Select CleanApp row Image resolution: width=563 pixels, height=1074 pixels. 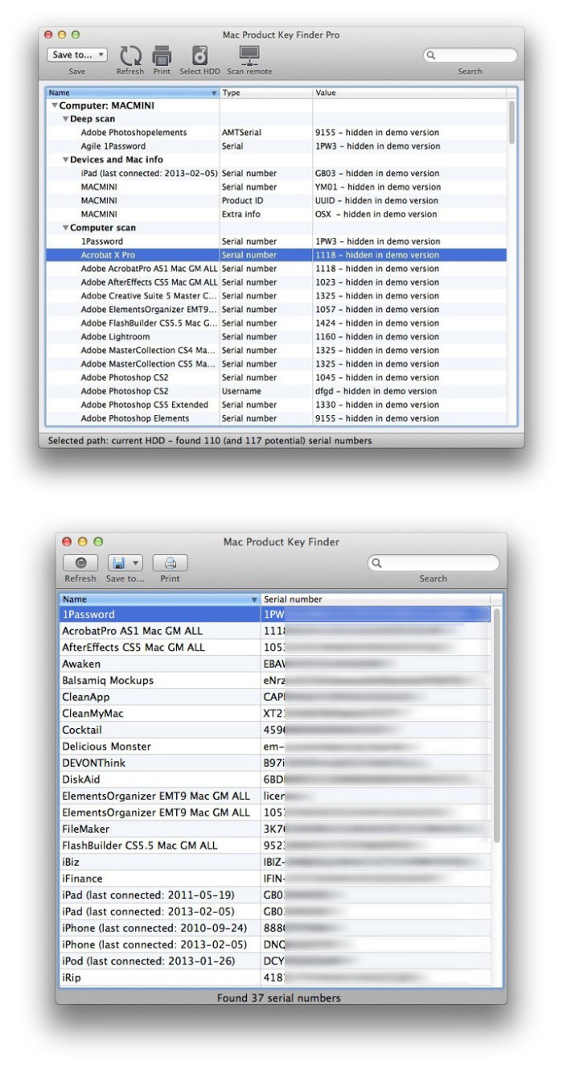pyautogui.click(x=276, y=697)
